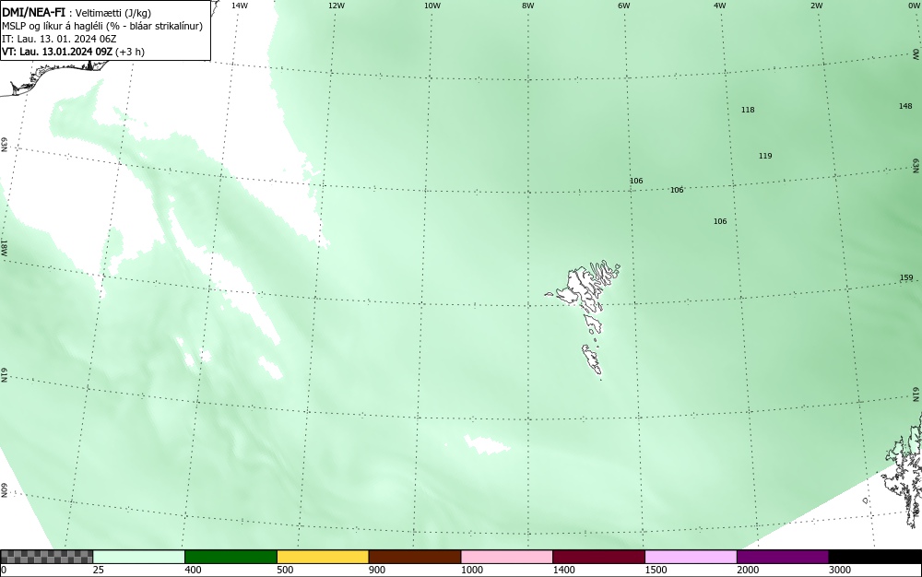Click the dark green 400–500 legend swatch
The width and height of the screenshot is (922, 577).
pyautogui.click(x=230, y=557)
